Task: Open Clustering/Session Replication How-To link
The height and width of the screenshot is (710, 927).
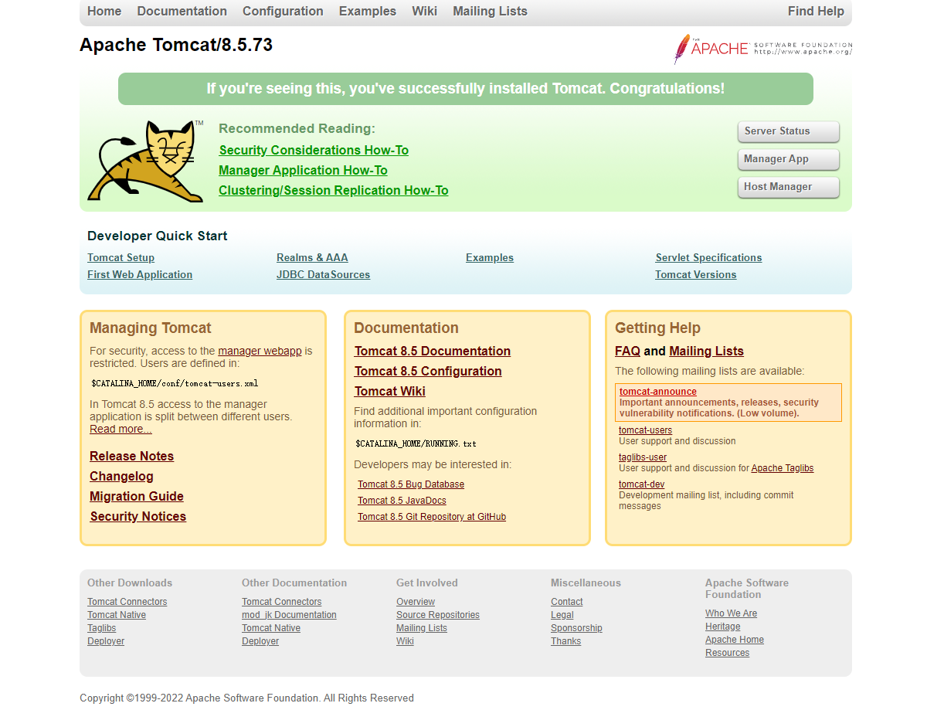Action: 333,190
